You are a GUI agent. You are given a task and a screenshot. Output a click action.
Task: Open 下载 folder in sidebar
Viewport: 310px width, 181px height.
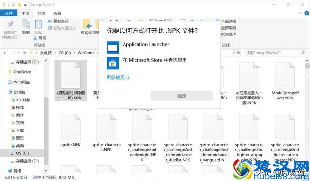click(x=17, y=131)
